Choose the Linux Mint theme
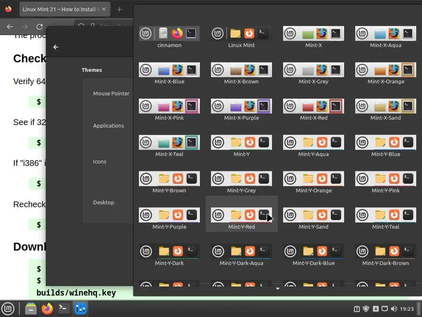Image resolution: width=422 pixels, height=317 pixels. pos(241,34)
